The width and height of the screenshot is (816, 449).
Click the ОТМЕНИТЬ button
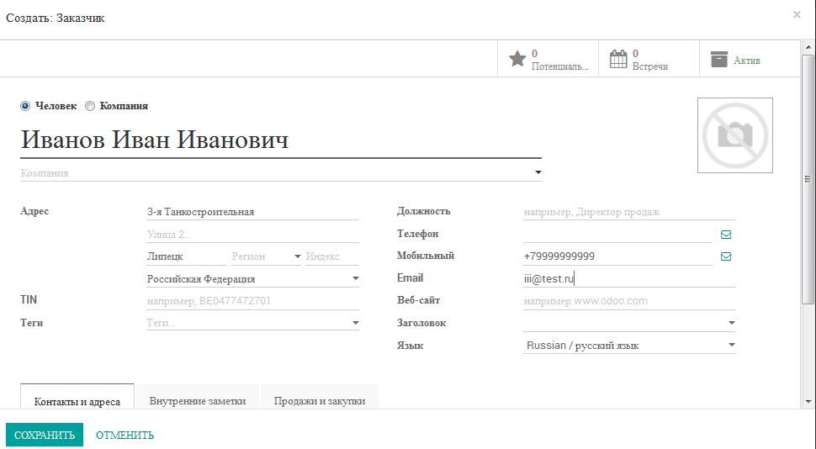click(x=125, y=435)
